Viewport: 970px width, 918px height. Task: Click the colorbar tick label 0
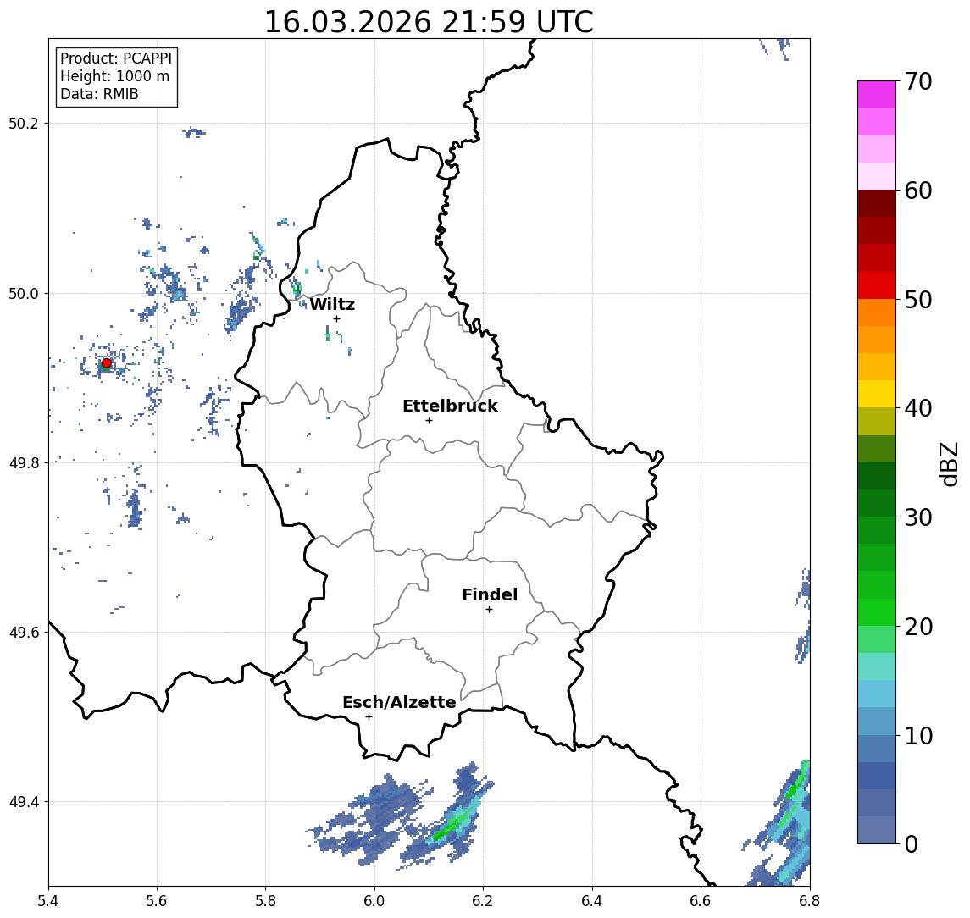(x=912, y=843)
